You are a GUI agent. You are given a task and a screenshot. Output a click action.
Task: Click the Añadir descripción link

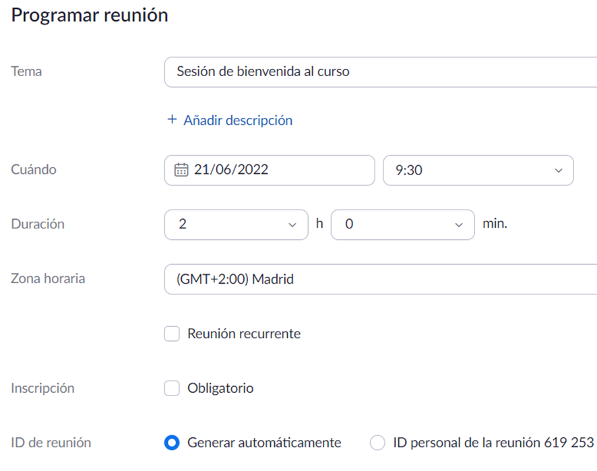pos(238,121)
